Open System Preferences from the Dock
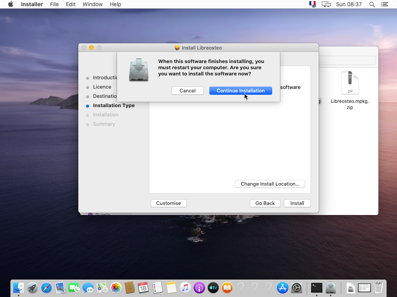 click(x=296, y=288)
